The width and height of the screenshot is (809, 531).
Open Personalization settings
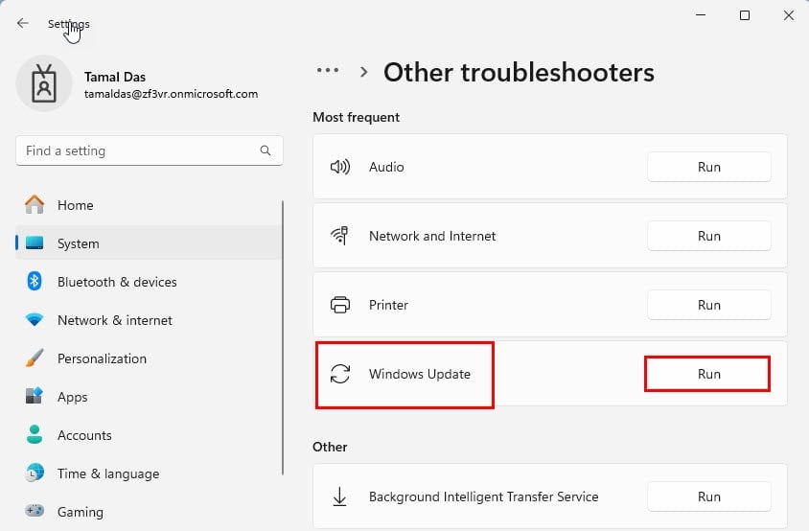[150, 358]
